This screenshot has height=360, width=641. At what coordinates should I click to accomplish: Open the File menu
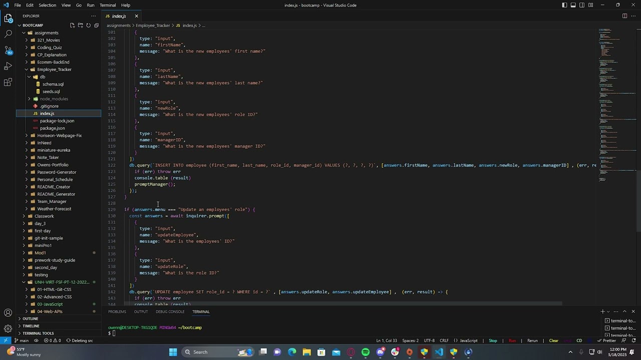(x=18, y=5)
